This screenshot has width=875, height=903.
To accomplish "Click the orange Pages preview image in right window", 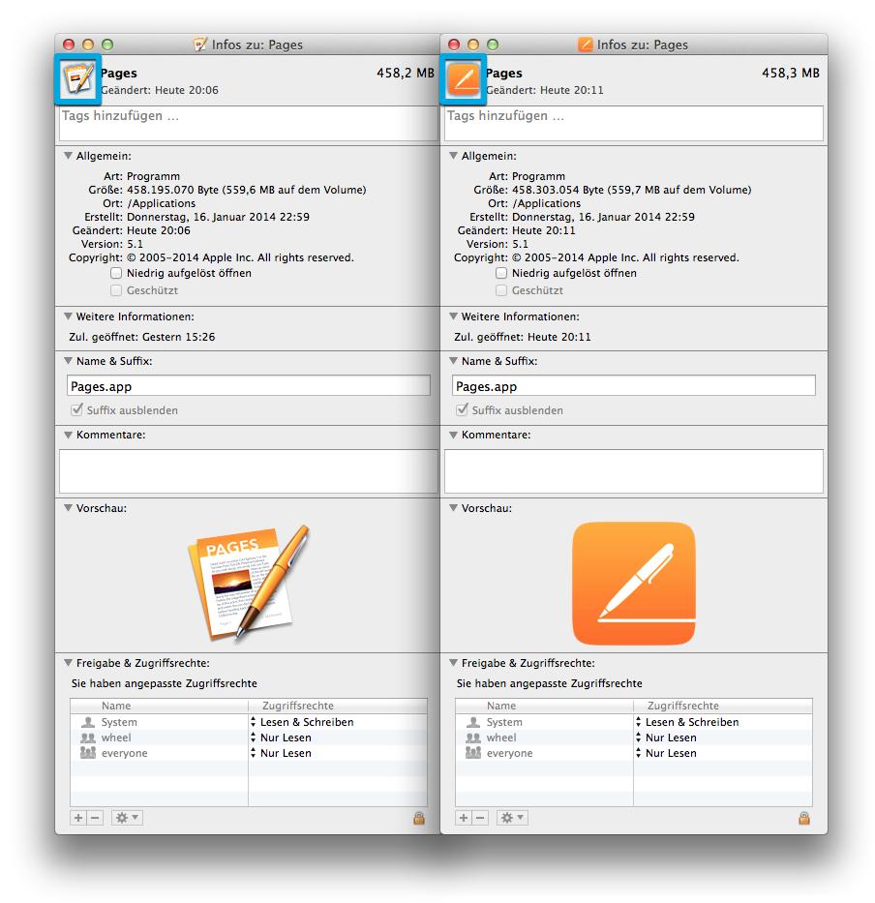I will pyautogui.click(x=634, y=584).
